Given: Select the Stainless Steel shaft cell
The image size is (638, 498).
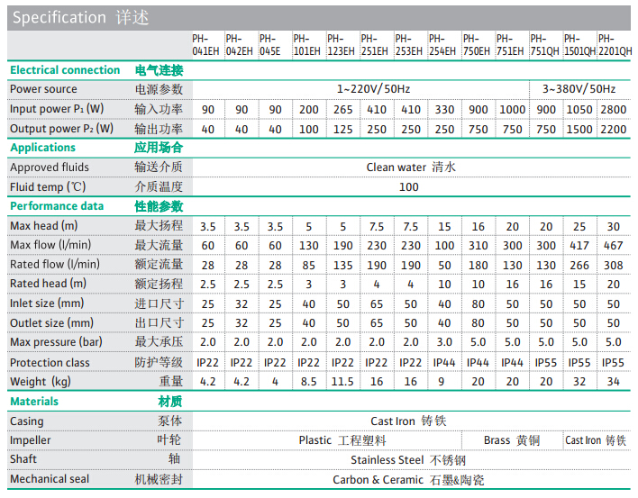Looking at the screenshot, I should pos(408,460).
